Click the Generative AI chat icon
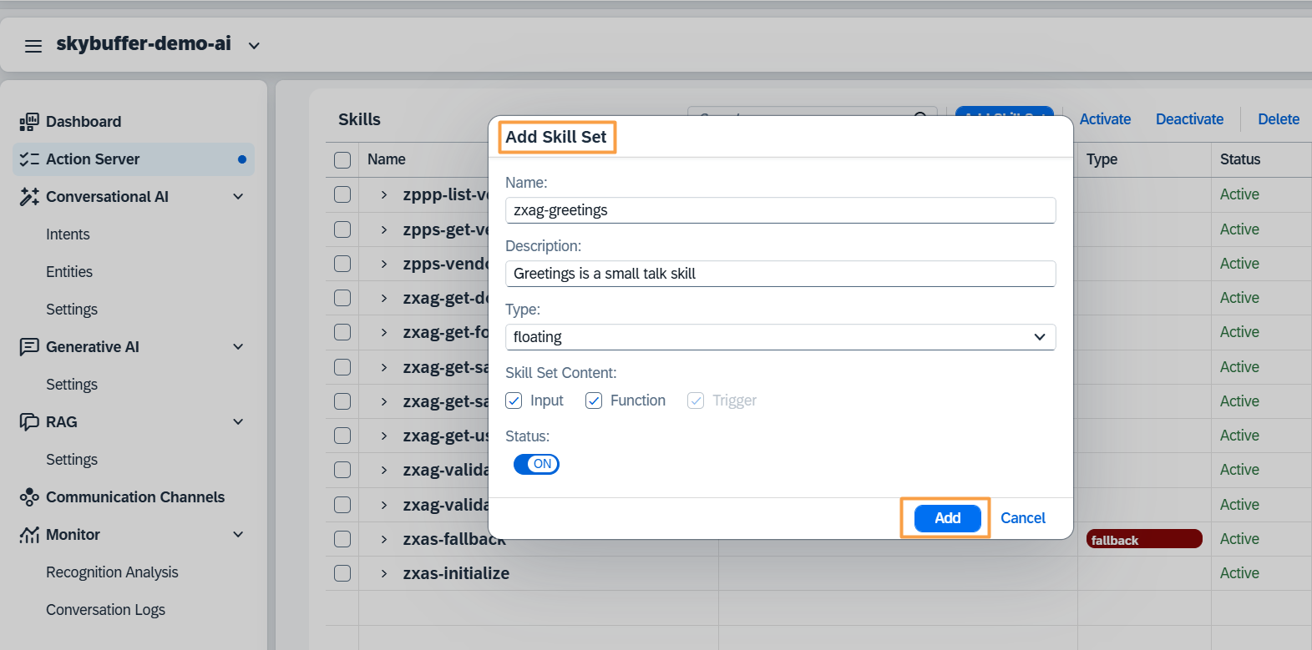 (x=29, y=347)
